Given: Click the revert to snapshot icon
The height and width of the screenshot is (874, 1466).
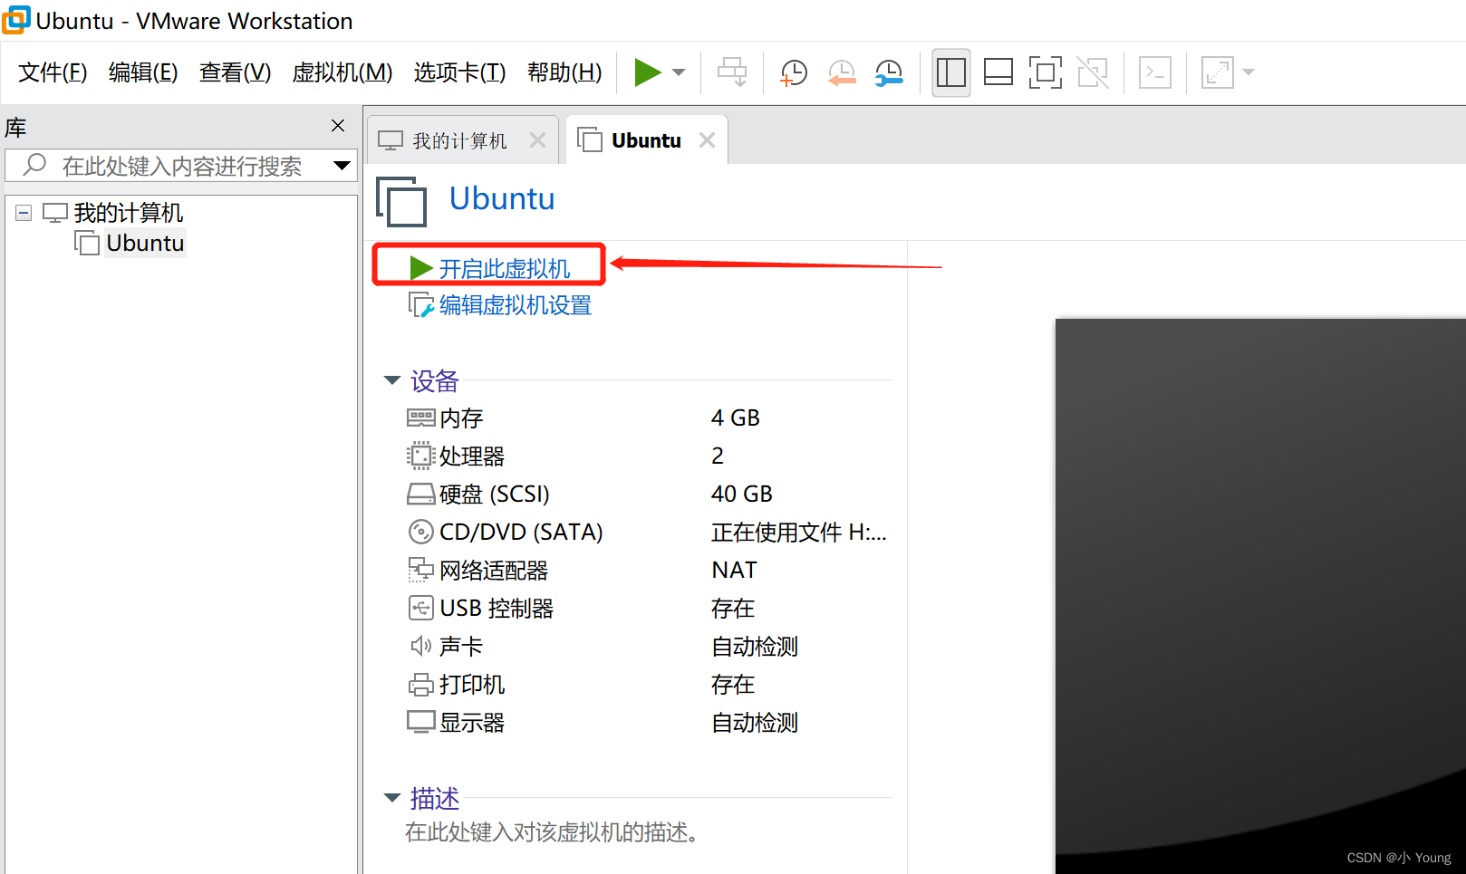Looking at the screenshot, I should pos(842,72).
